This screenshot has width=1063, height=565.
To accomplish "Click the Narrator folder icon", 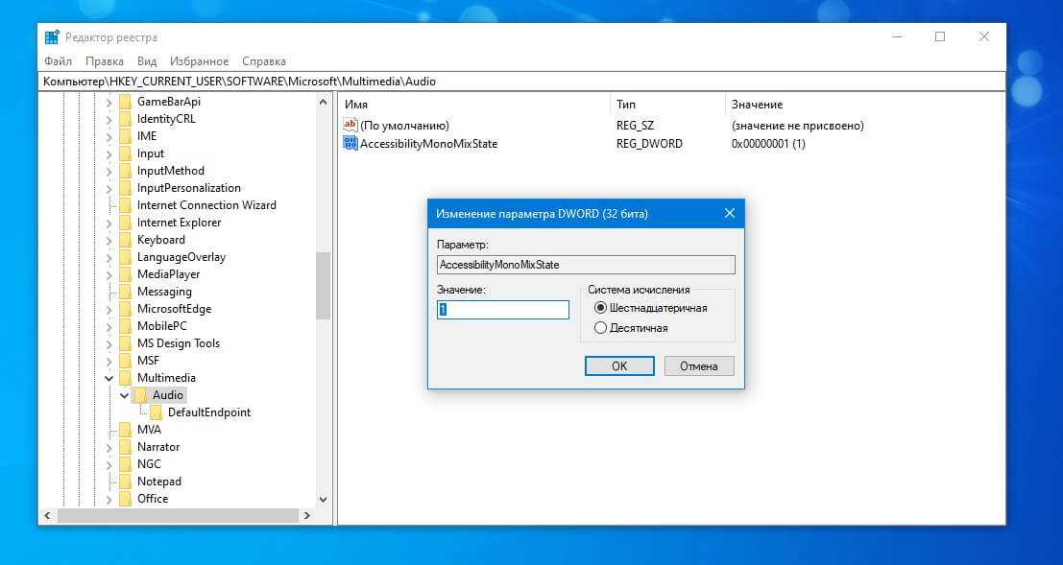I will click(125, 447).
